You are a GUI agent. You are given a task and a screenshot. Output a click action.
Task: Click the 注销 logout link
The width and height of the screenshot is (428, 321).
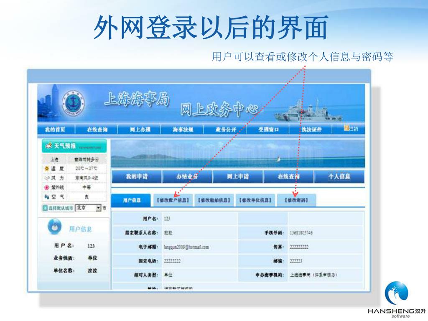[x=354, y=129]
